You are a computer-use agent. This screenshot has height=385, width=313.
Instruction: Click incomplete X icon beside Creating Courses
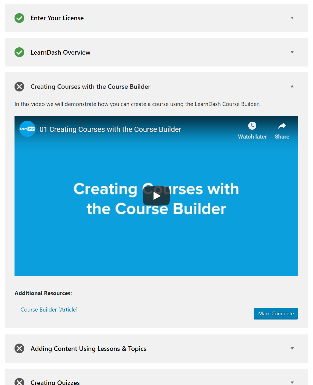pyautogui.click(x=19, y=87)
